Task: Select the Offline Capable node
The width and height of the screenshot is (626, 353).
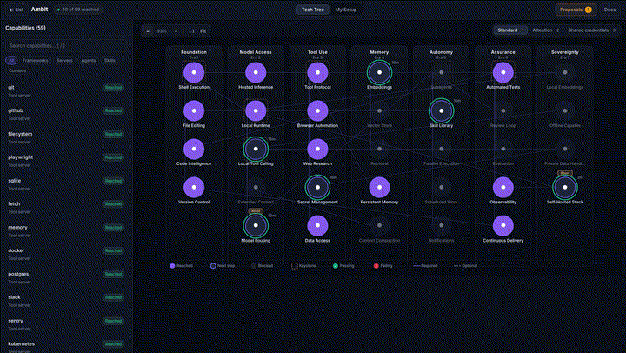Action: point(565,110)
